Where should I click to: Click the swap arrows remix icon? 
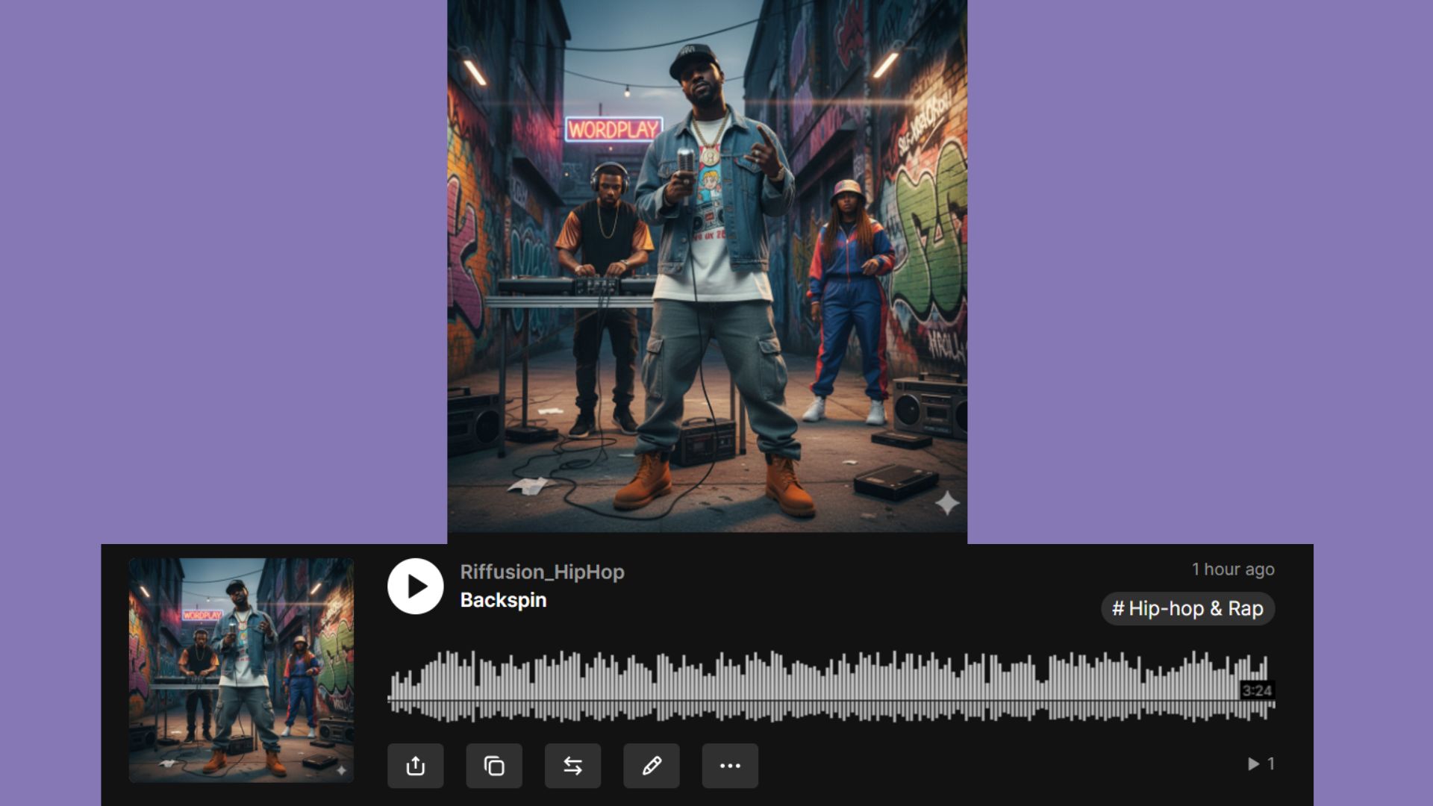pos(572,766)
